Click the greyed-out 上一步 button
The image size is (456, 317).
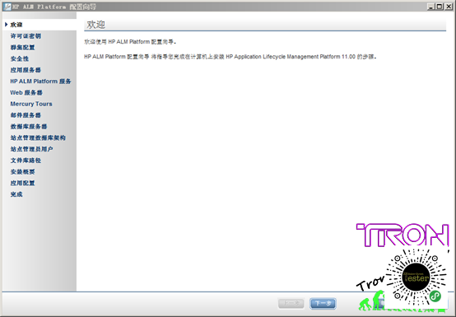(x=291, y=303)
